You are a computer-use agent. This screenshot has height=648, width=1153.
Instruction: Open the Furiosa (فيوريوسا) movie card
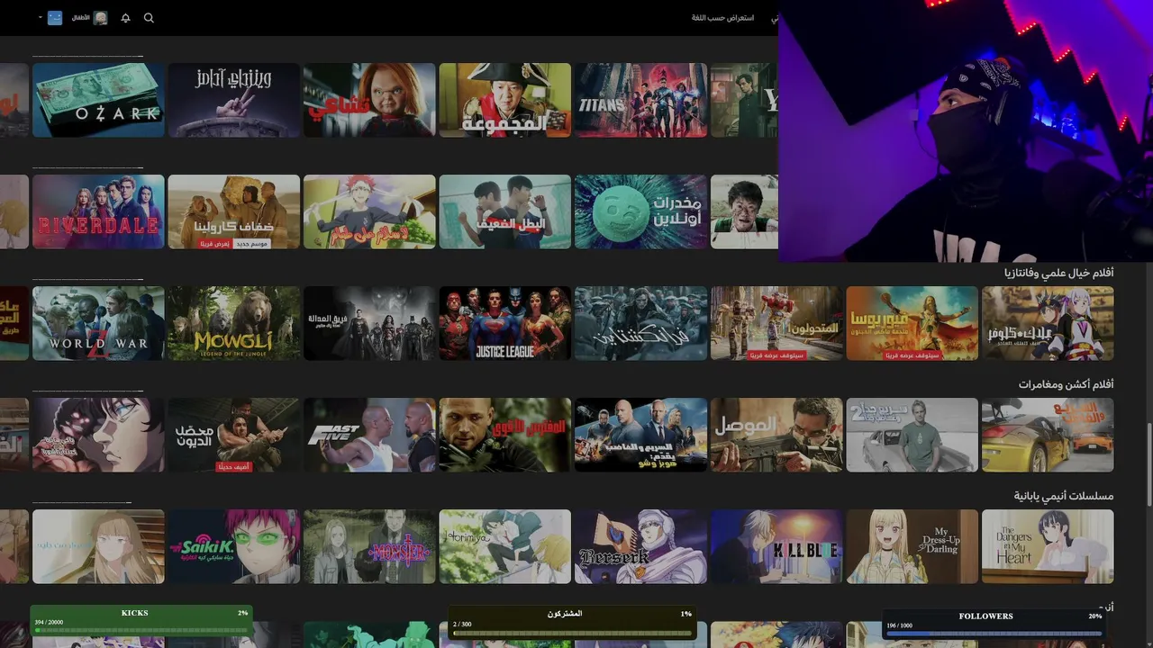point(912,323)
